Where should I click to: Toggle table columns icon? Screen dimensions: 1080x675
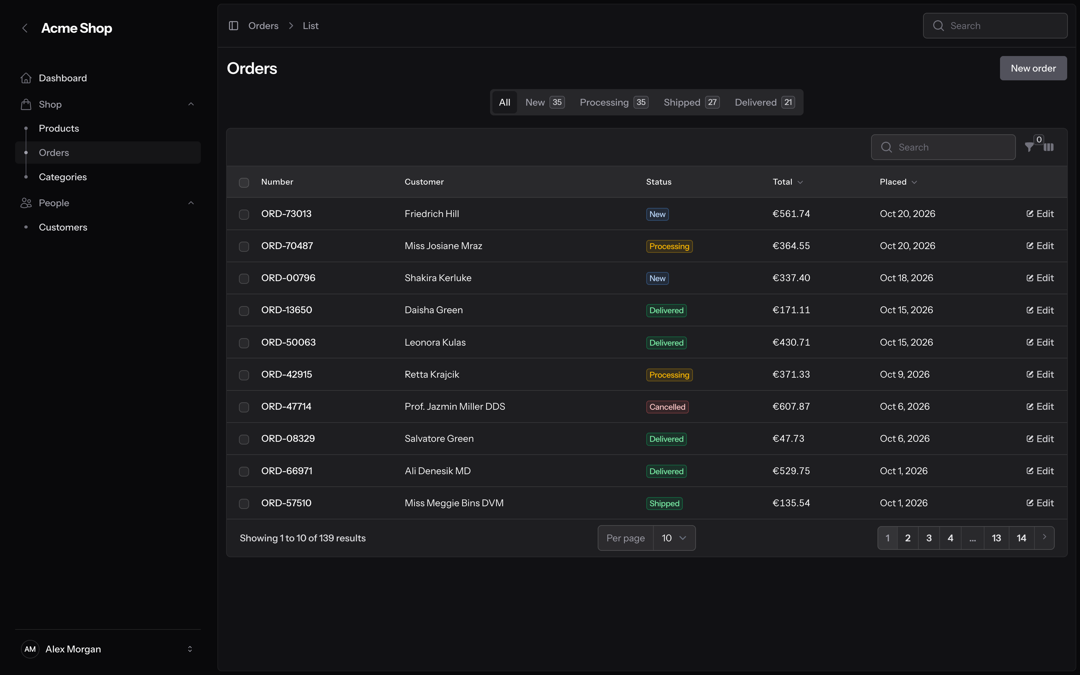tap(1049, 147)
